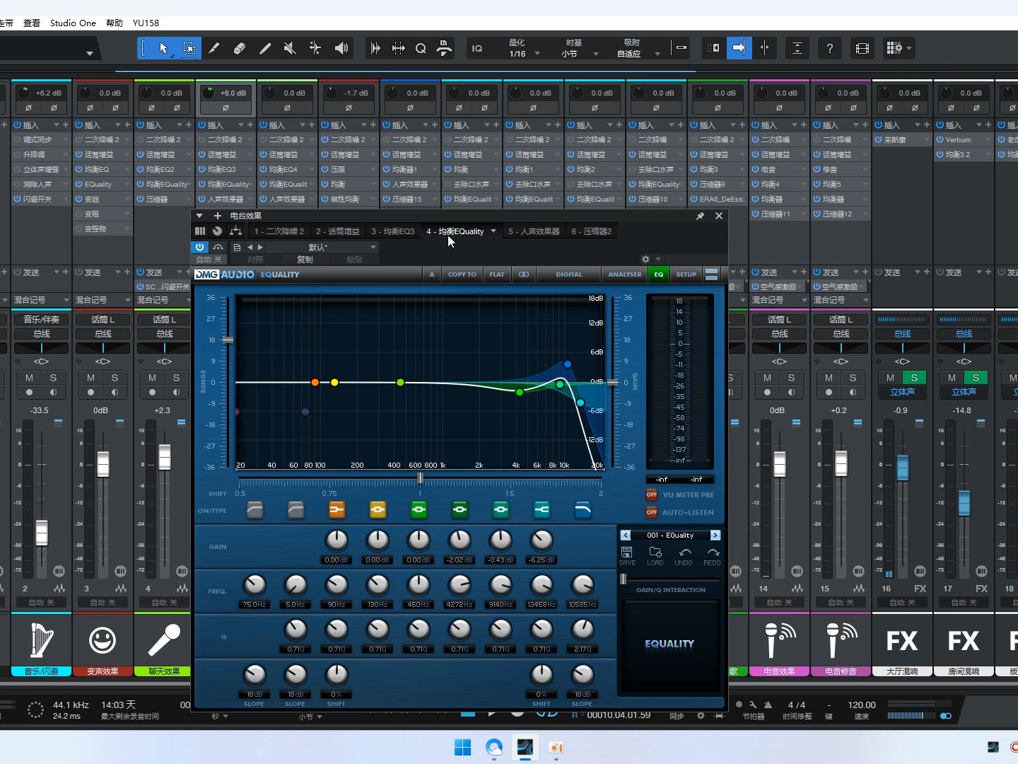Screen dimensions: 1018x764
Task: Switch to tab 3 - 均衡EQ3
Action: click(x=392, y=231)
